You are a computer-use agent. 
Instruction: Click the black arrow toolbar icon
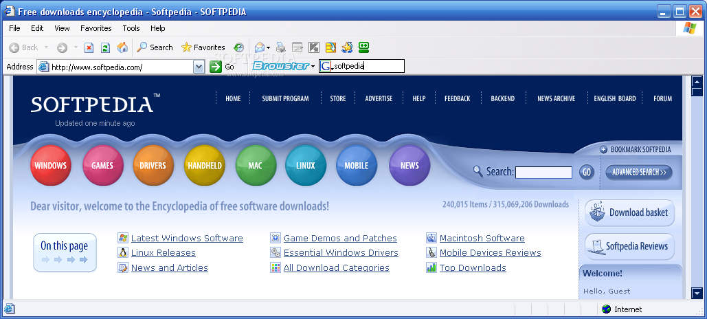pos(314,47)
